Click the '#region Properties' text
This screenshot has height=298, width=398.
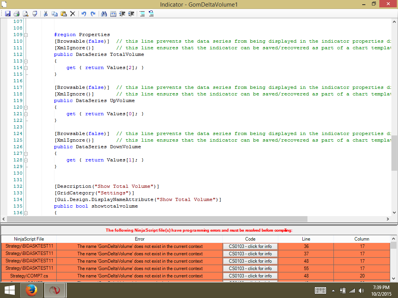[x=82, y=35]
